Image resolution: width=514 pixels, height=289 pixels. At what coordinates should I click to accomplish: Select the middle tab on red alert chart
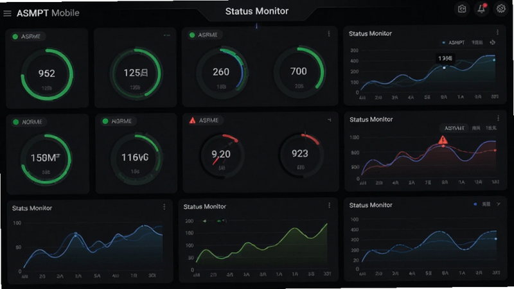[x=476, y=128]
